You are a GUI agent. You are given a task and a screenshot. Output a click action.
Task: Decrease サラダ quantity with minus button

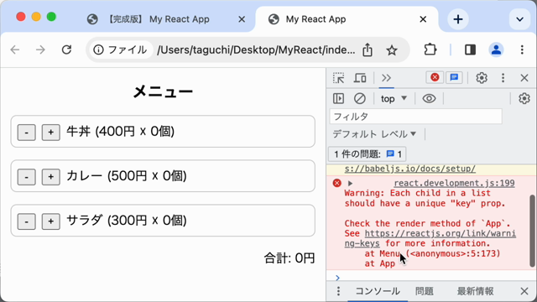tap(26, 221)
